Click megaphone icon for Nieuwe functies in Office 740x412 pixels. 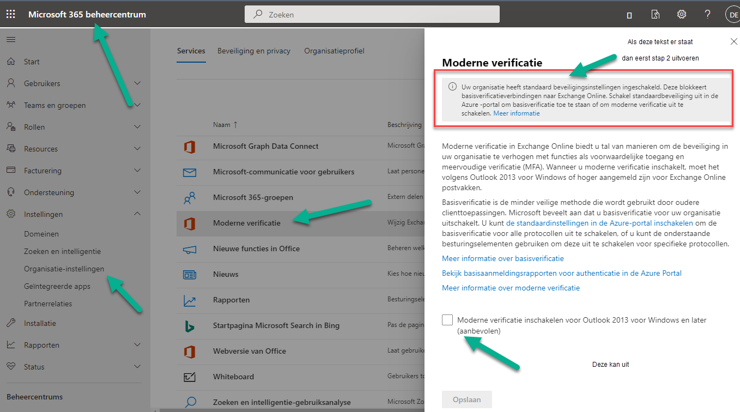pos(190,249)
